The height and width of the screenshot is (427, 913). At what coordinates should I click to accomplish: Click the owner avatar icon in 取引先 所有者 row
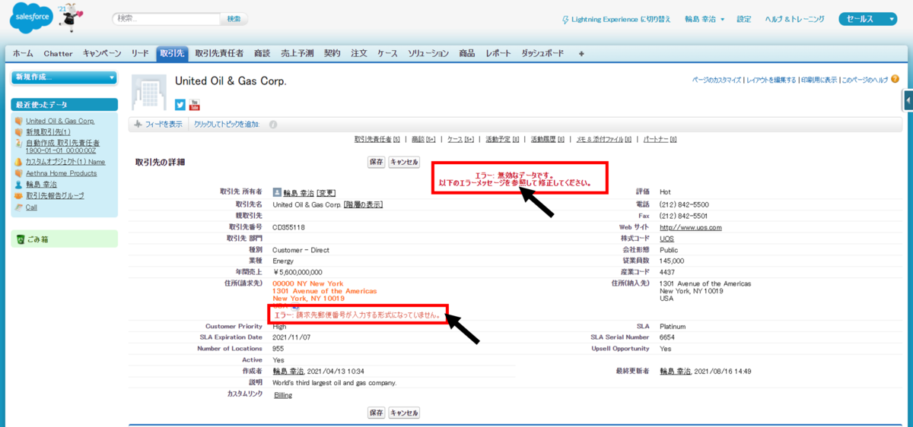(277, 192)
